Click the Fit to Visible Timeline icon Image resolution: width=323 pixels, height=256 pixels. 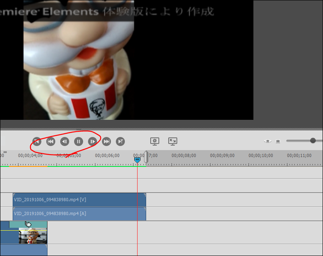pos(268,141)
